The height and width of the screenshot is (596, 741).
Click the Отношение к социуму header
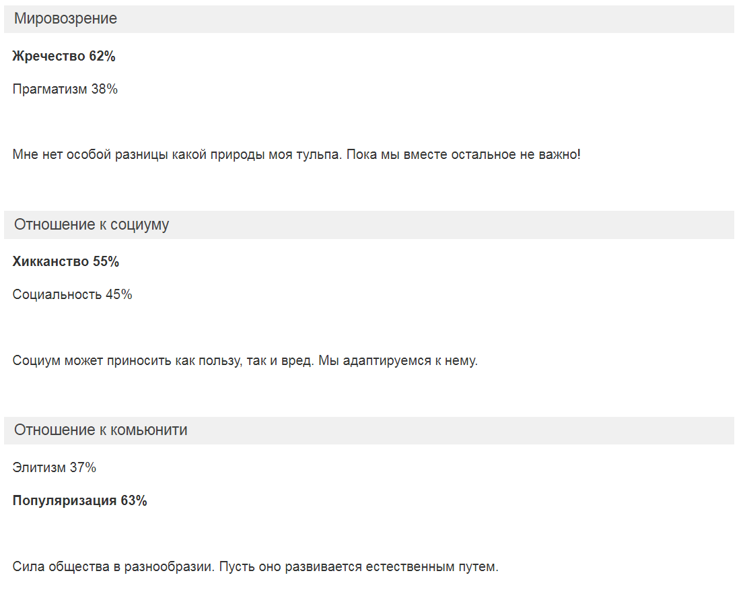tap(369, 225)
